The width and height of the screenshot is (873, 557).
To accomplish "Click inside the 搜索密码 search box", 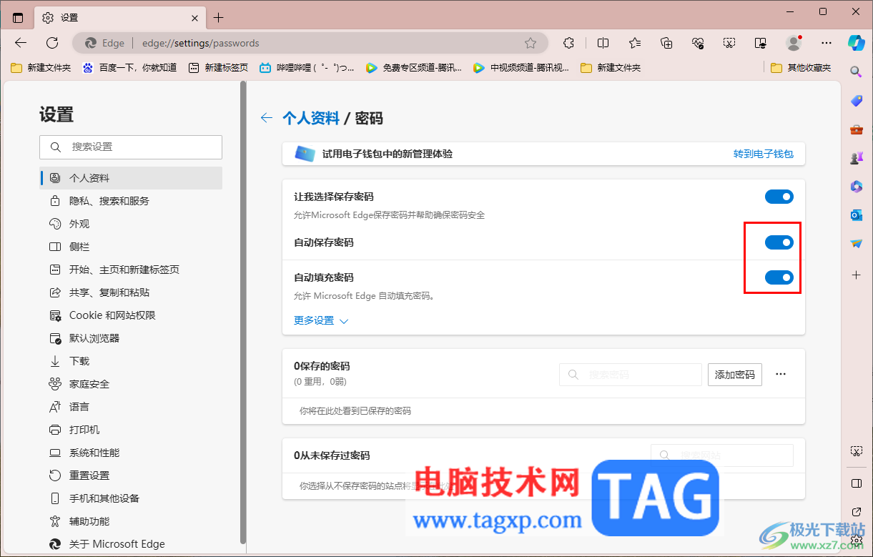I will coord(630,374).
